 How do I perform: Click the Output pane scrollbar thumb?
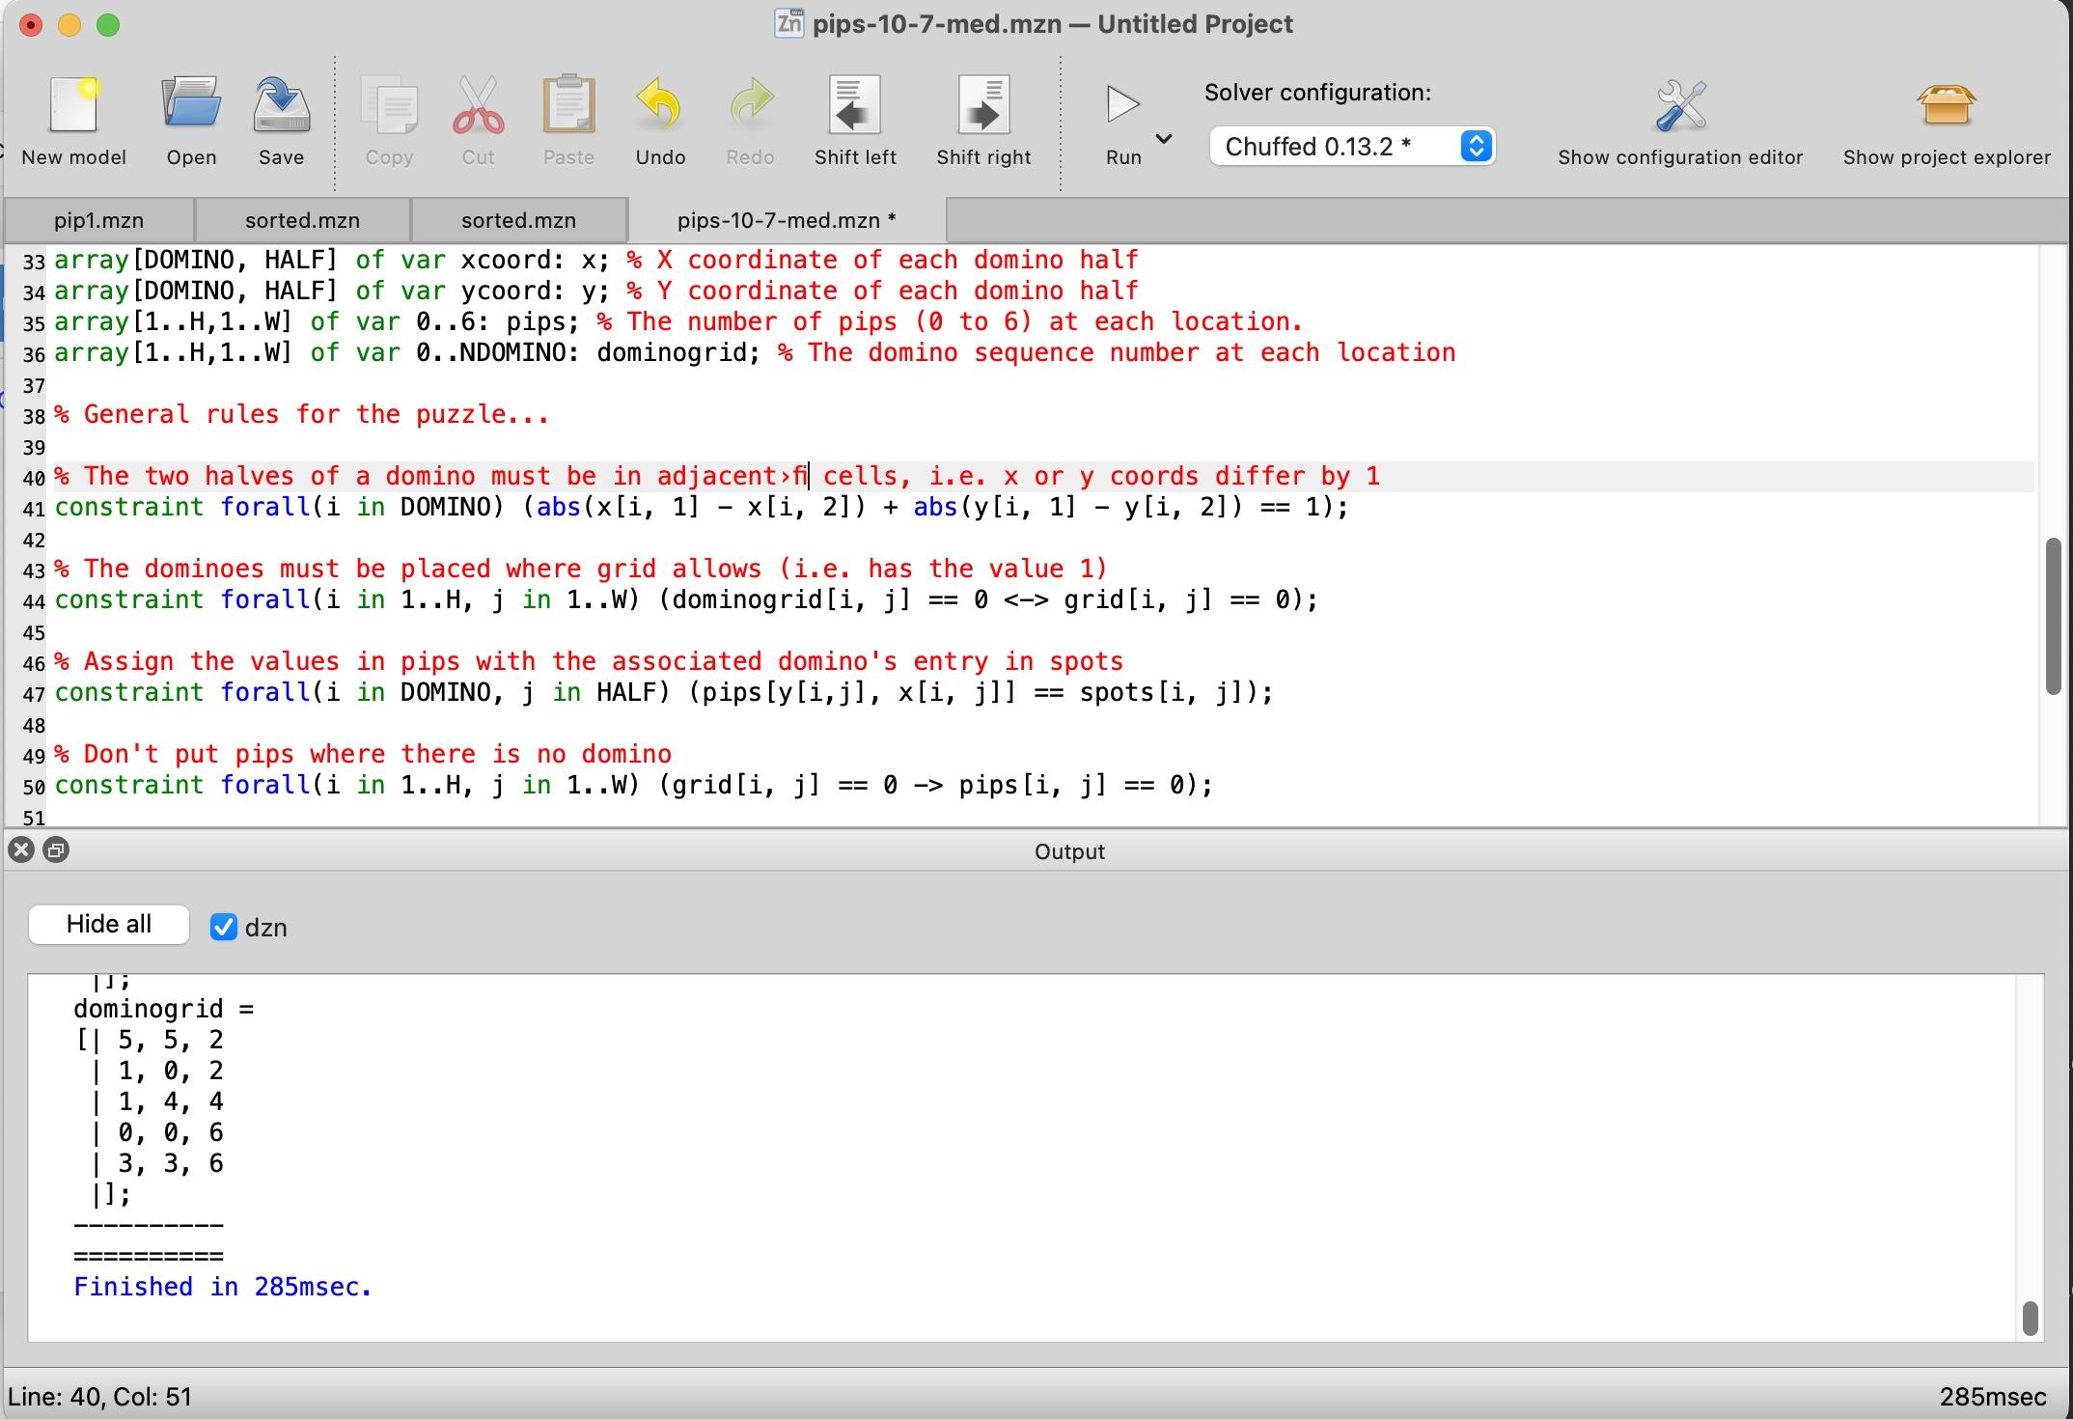pos(2029,1318)
